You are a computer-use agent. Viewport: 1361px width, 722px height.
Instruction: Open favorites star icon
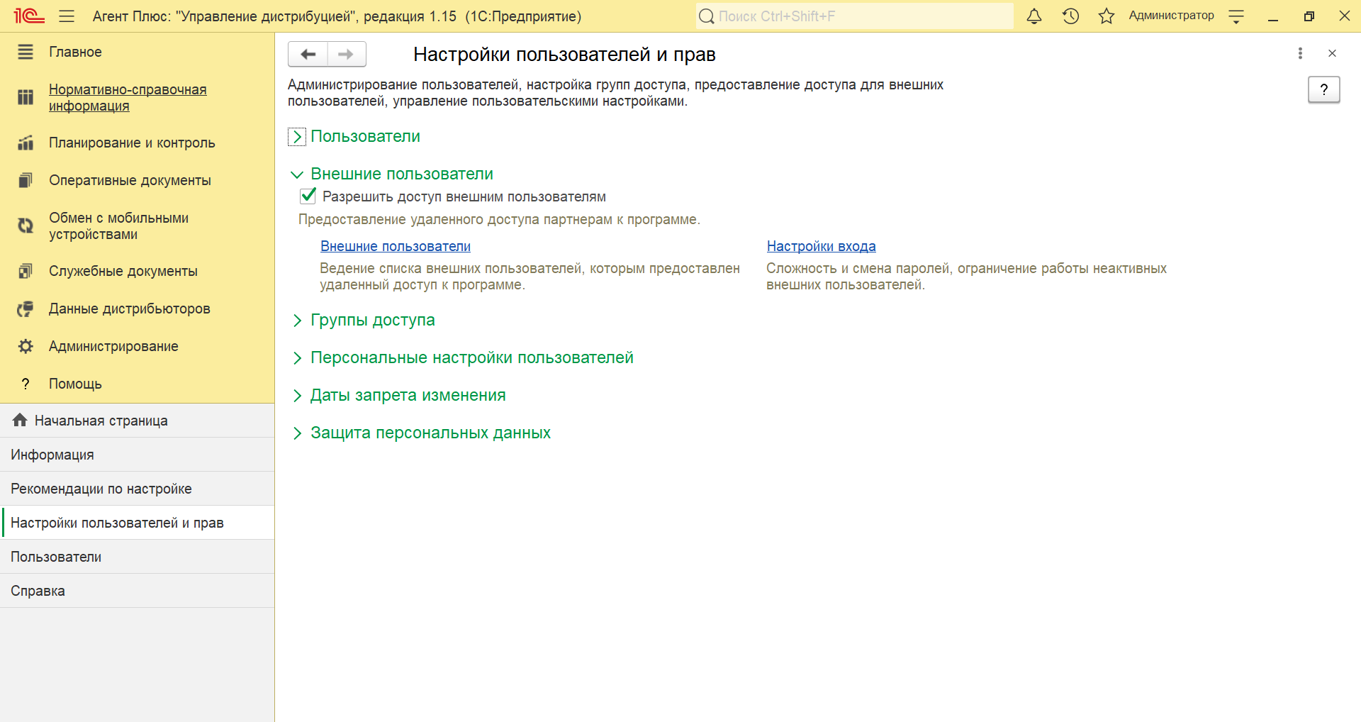point(1107,16)
